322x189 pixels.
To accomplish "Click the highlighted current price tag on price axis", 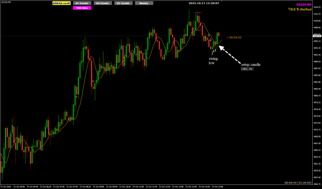I will pyautogui.click(x=317, y=36).
